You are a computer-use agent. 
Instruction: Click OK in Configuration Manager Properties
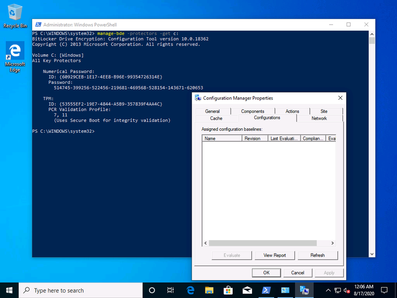(x=266, y=273)
